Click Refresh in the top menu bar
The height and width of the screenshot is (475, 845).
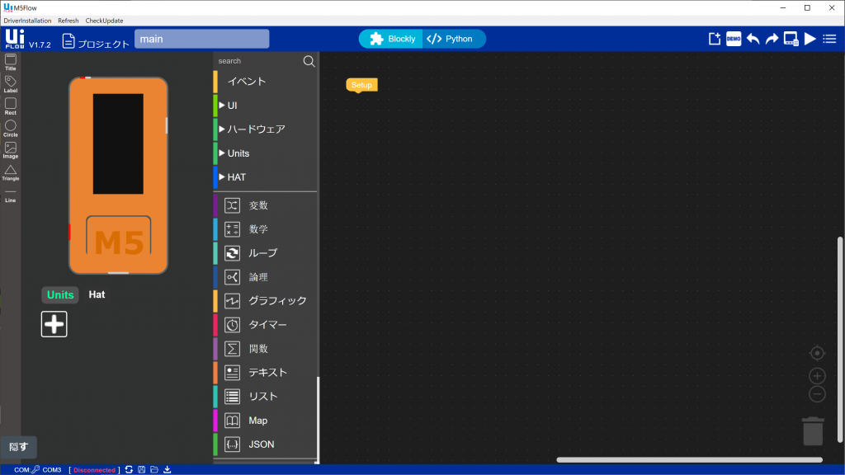click(x=68, y=21)
